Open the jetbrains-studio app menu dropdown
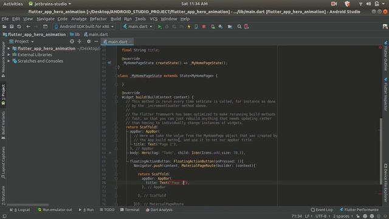This screenshot has height=219, width=389. click(x=50, y=4)
